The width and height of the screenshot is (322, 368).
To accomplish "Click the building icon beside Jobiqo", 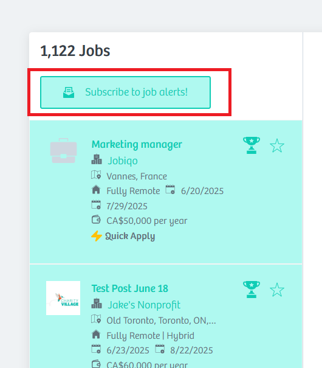I will click(97, 159).
